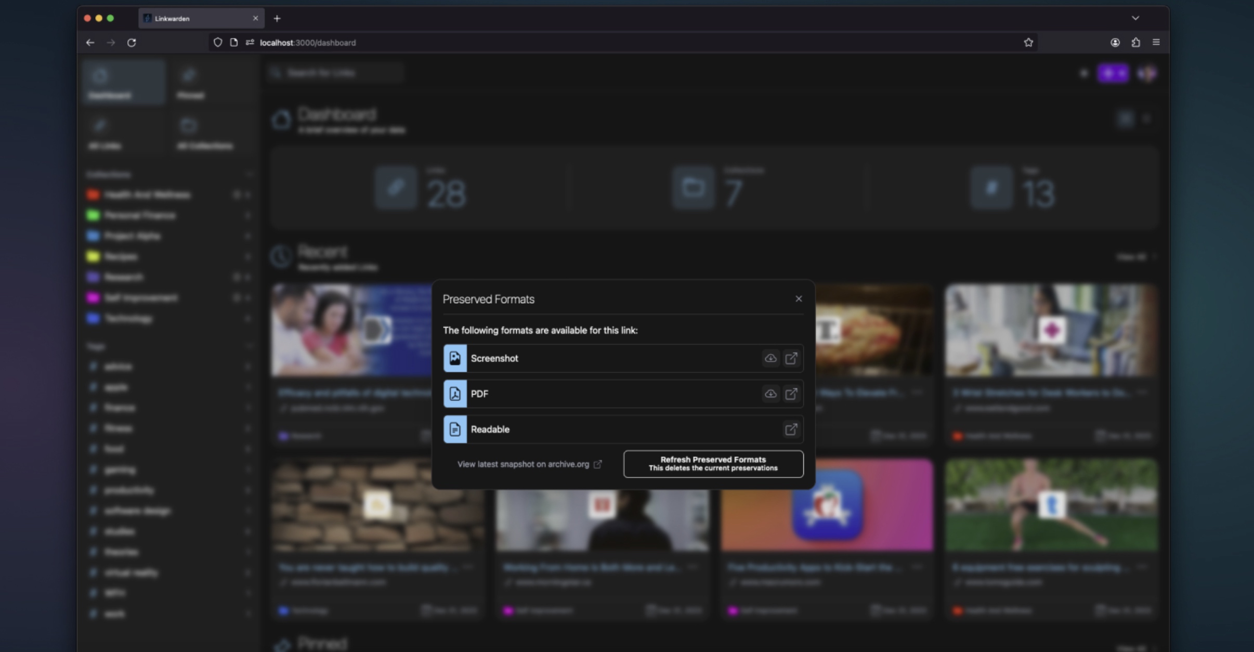Open All Links in the sidebar
This screenshot has width=1254, height=652.
coord(124,133)
